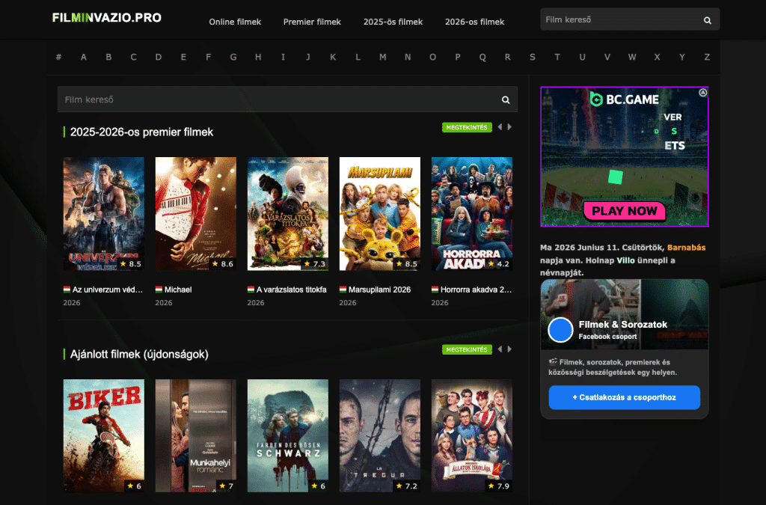
Task: Filter films by letter P
Action: pos(458,57)
